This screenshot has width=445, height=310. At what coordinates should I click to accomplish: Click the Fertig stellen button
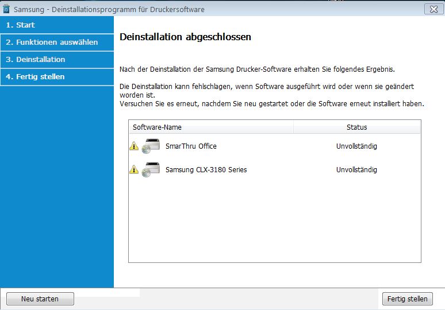tap(407, 299)
